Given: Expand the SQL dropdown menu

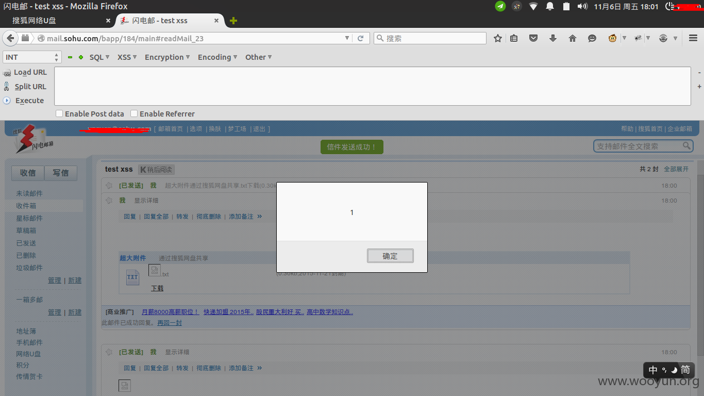Looking at the screenshot, I should (x=99, y=57).
